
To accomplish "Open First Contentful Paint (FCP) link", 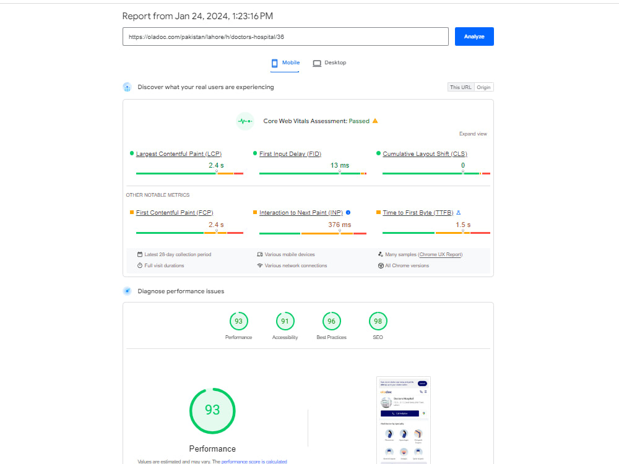I will [175, 213].
